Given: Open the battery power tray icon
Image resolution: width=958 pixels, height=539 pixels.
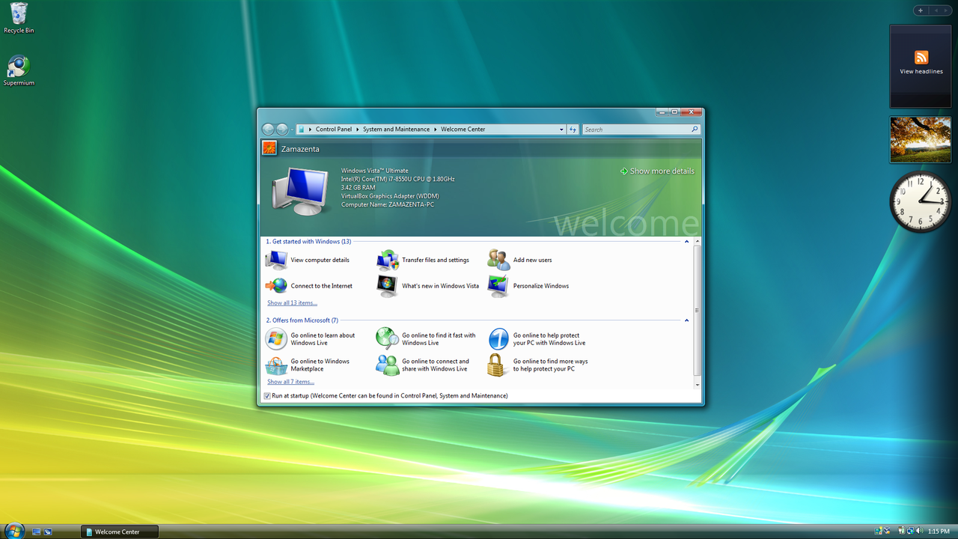Looking at the screenshot, I should coord(901,532).
